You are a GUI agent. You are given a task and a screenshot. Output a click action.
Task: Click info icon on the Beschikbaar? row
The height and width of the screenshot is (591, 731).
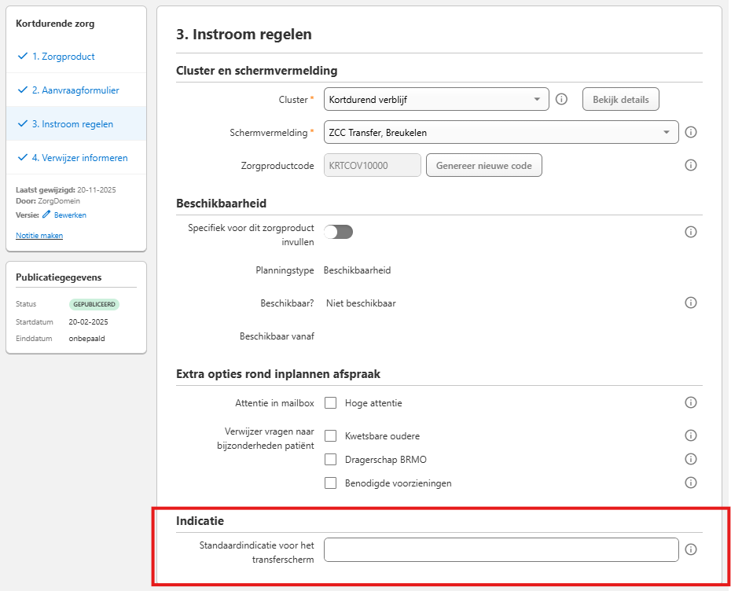(x=690, y=303)
